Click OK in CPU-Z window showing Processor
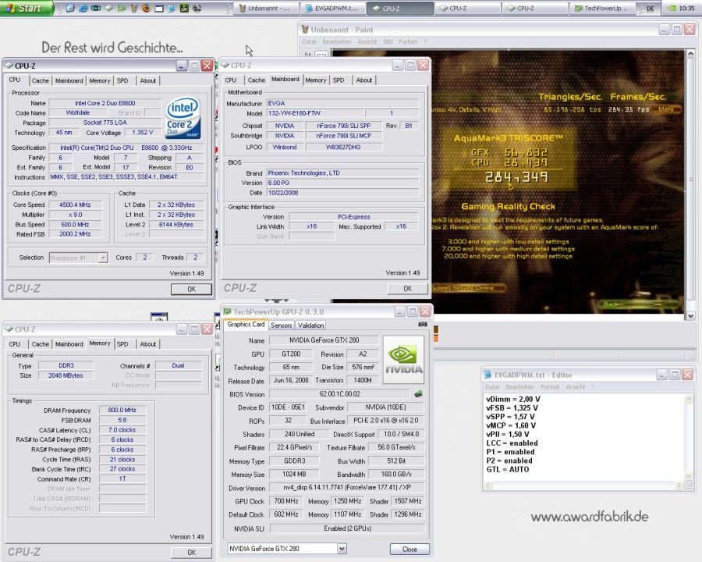This screenshot has height=562, width=702. pos(191,289)
